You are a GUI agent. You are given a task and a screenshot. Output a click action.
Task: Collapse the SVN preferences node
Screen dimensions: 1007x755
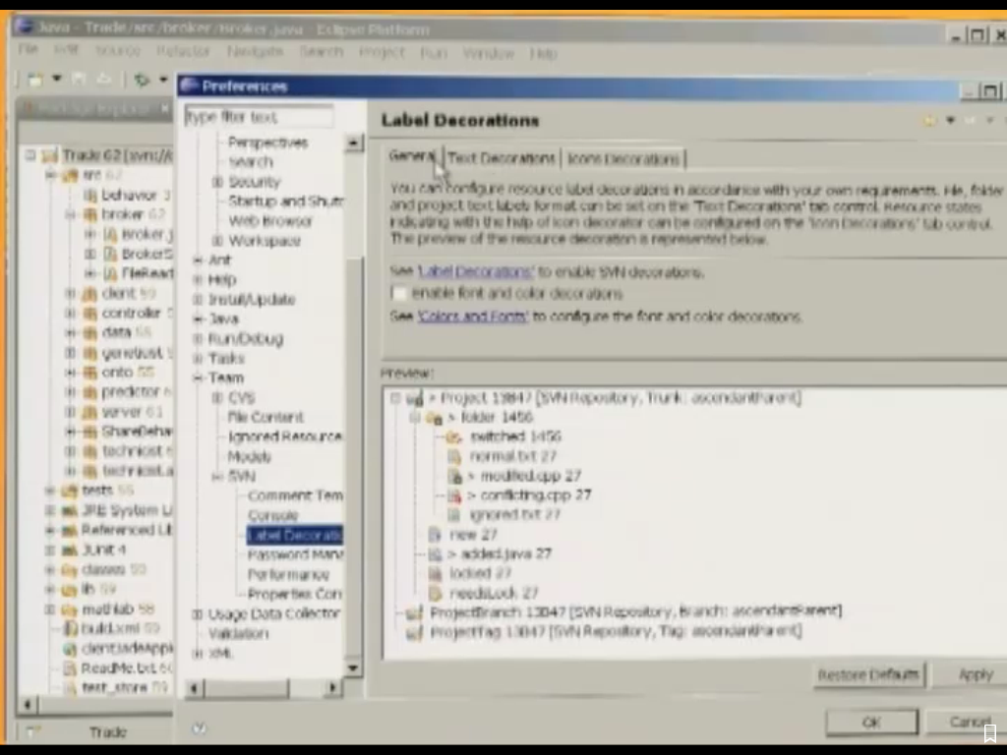pos(217,477)
